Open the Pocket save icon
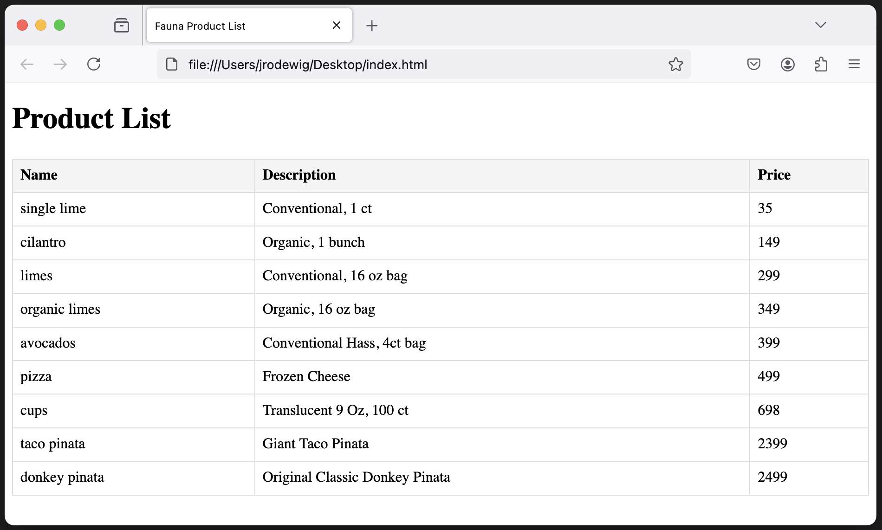The image size is (882, 530). pos(754,64)
